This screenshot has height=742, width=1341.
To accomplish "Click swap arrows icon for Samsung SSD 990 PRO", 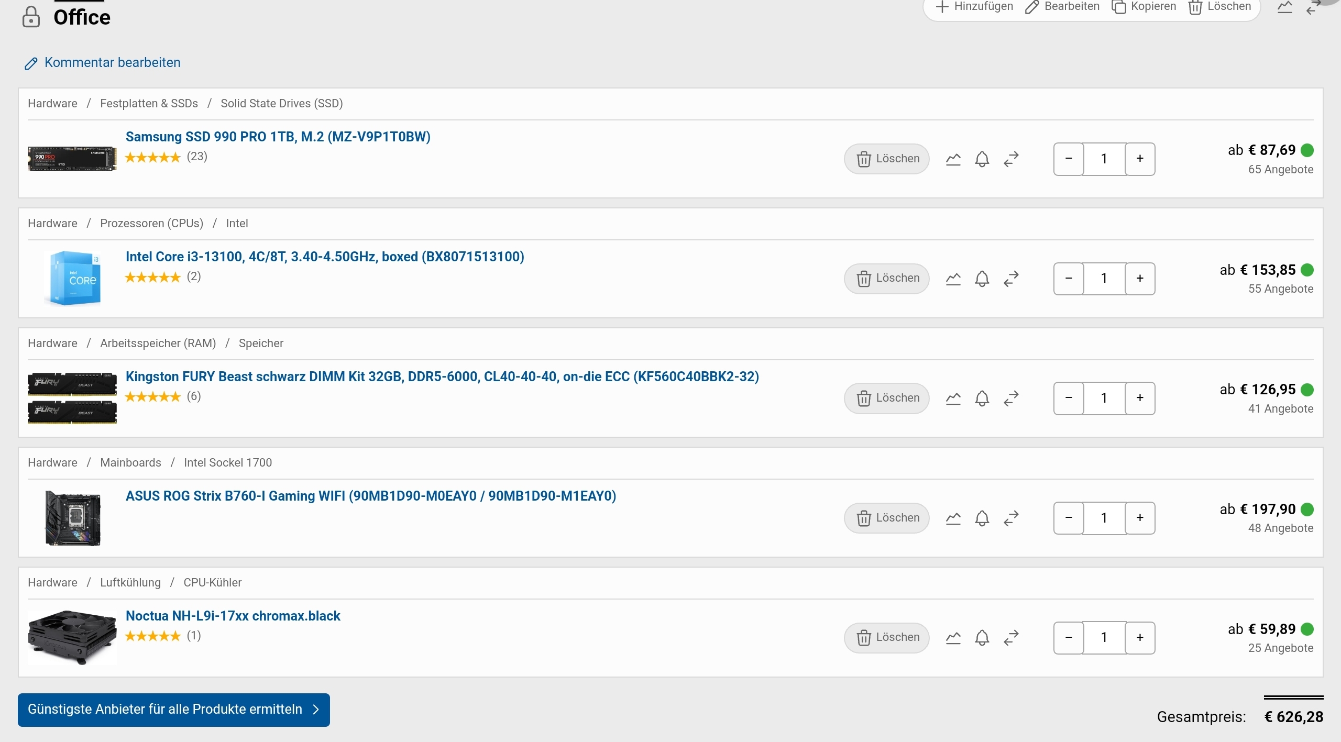I will (1011, 159).
